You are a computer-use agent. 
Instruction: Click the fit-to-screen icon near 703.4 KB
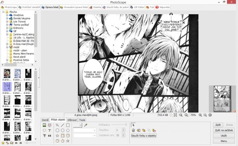pos(175,115)
